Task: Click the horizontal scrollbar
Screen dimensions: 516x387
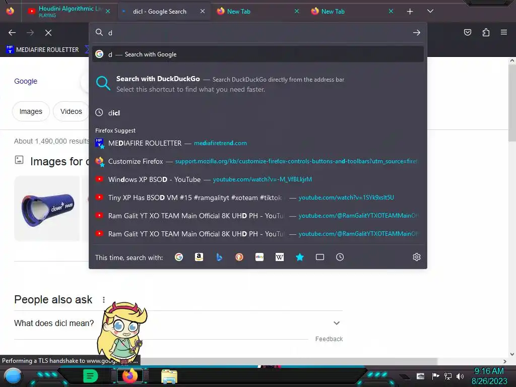Action: (219, 361)
